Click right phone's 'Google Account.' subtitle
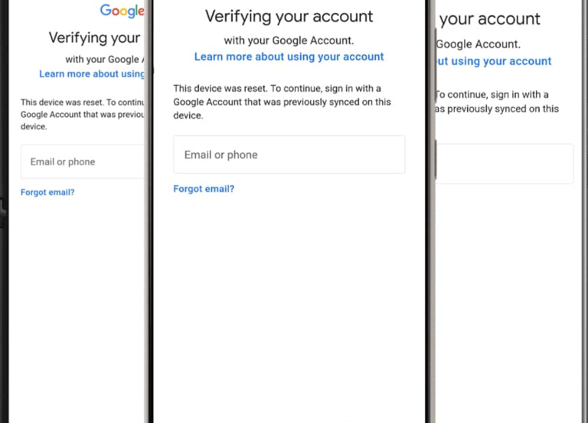Screen dimensions: 588x423 [x=478, y=44]
